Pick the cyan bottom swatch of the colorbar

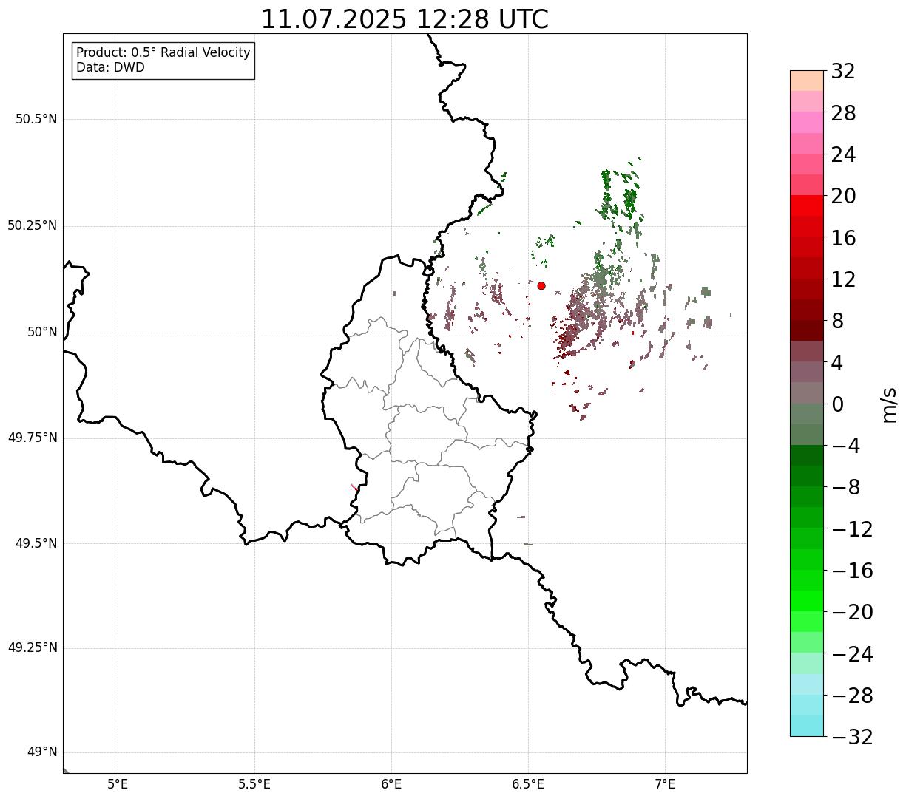coord(807,727)
